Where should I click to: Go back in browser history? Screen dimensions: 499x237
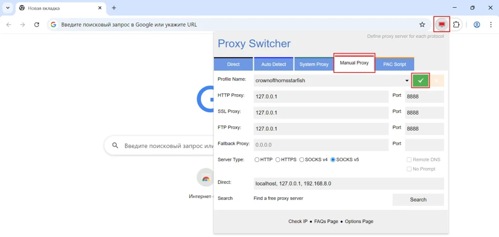pos(9,24)
